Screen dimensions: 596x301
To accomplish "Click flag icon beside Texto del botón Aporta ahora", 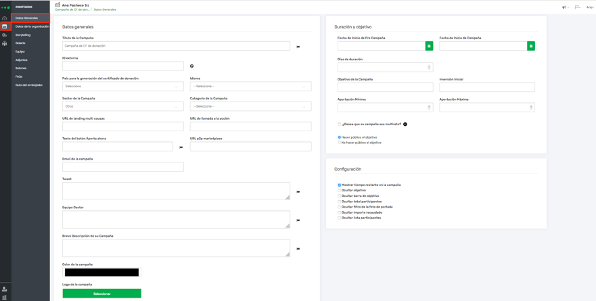I will (181, 147).
